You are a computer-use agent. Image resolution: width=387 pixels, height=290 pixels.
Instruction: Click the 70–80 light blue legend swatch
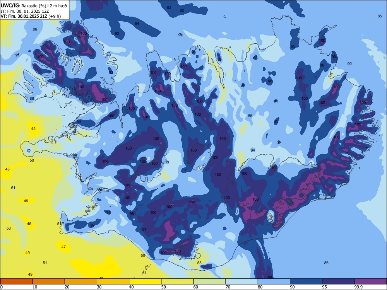pyautogui.click(x=241, y=281)
